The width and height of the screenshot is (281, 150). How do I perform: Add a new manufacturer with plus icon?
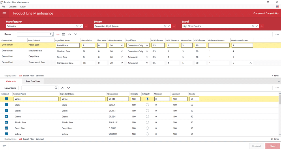point(86,26)
